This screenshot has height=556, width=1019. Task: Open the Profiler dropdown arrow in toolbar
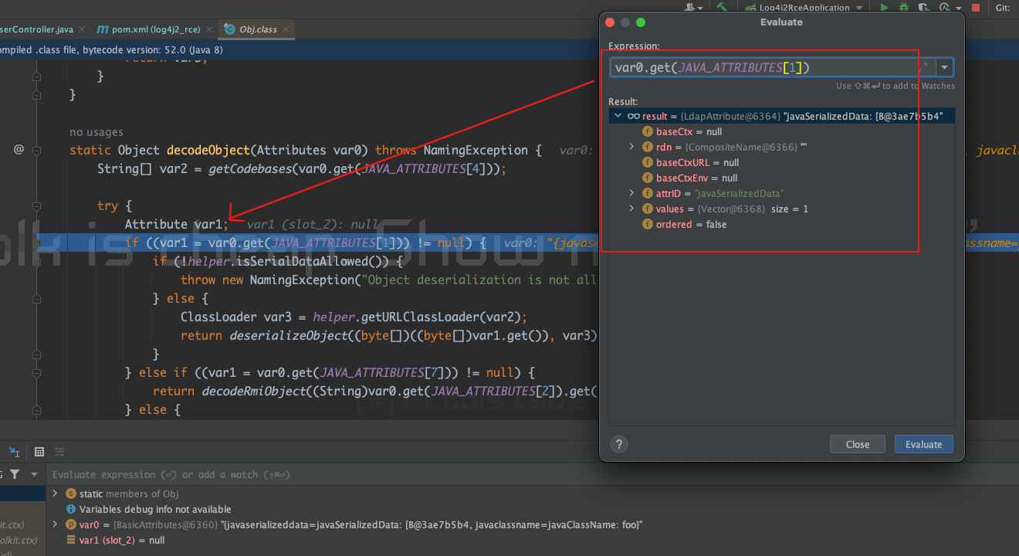click(x=959, y=8)
